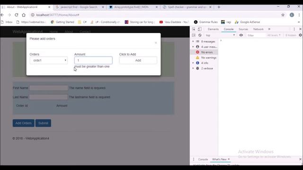Toggle the DevTools device toolbar icon
This screenshot has width=303, height=170.
[x=200, y=29]
